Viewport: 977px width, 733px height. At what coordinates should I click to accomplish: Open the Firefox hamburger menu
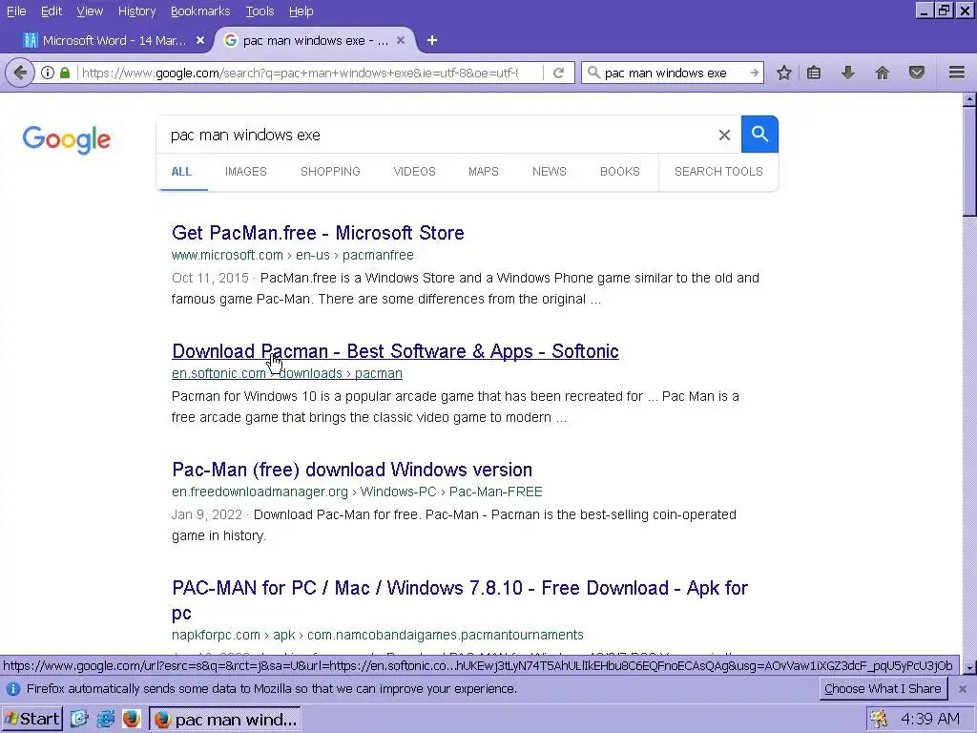957,73
